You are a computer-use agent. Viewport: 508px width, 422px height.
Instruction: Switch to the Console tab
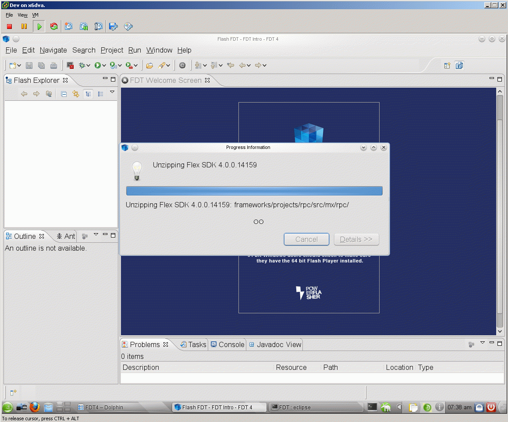pyautogui.click(x=227, y=344)
